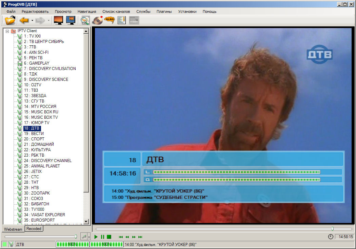Collapse the IPTV Client tree node
356x249 pixels.
(x=7, y=31)
